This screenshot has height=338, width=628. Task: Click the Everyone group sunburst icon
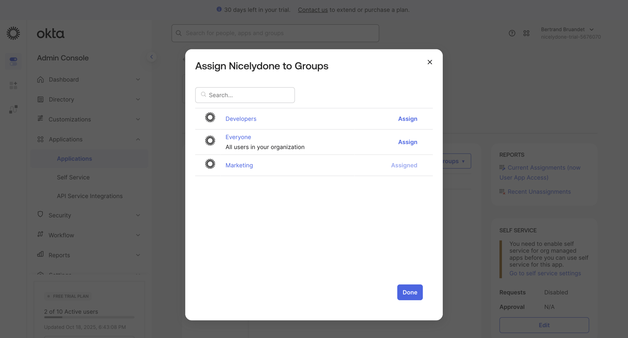point(210,141)
